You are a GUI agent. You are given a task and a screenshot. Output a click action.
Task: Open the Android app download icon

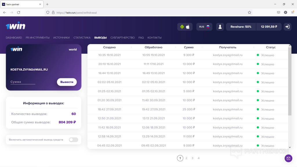182,27
